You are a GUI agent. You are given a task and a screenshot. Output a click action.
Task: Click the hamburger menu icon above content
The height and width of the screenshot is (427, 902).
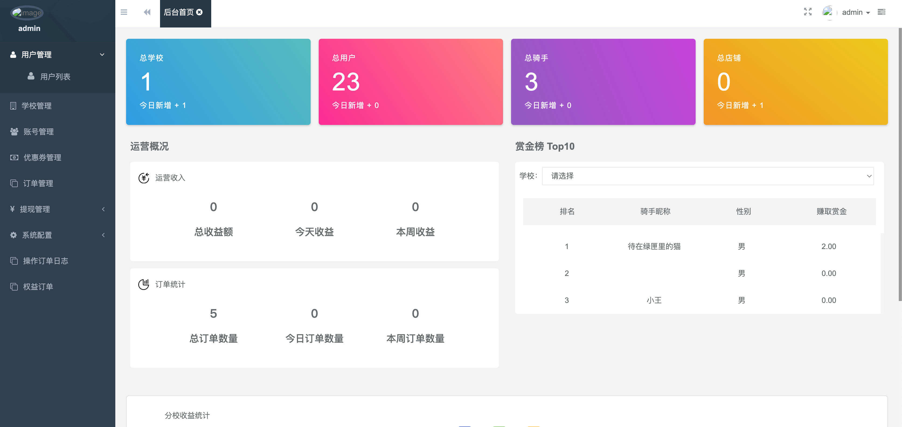pyautogui.click(x=124, y=12)
